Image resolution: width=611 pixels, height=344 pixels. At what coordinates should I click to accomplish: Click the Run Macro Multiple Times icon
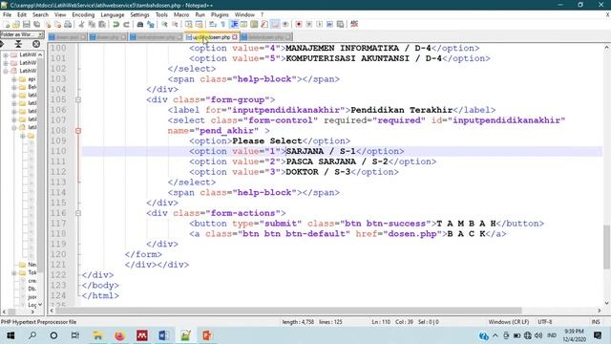pos(329,24)
